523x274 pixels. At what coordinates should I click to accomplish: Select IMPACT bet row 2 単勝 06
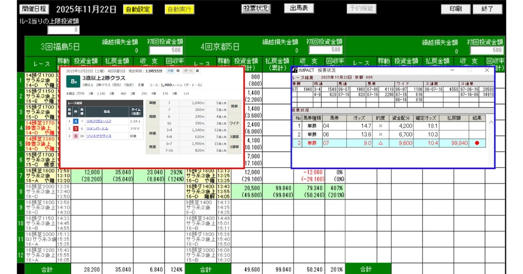click(389, 135)
